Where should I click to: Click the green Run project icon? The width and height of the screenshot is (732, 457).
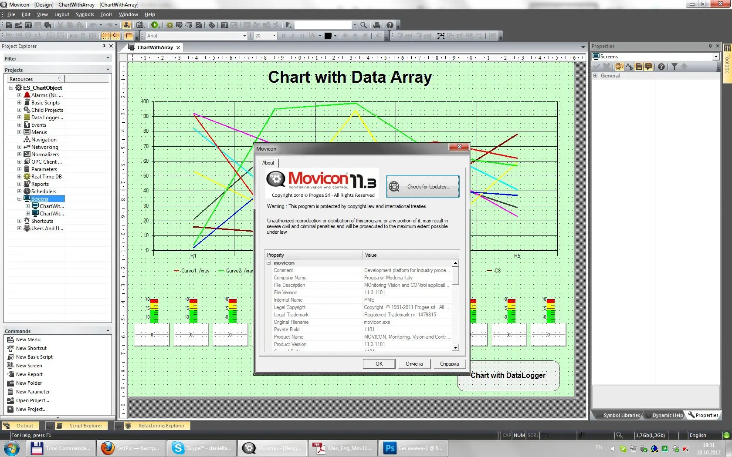coord(155,25)
